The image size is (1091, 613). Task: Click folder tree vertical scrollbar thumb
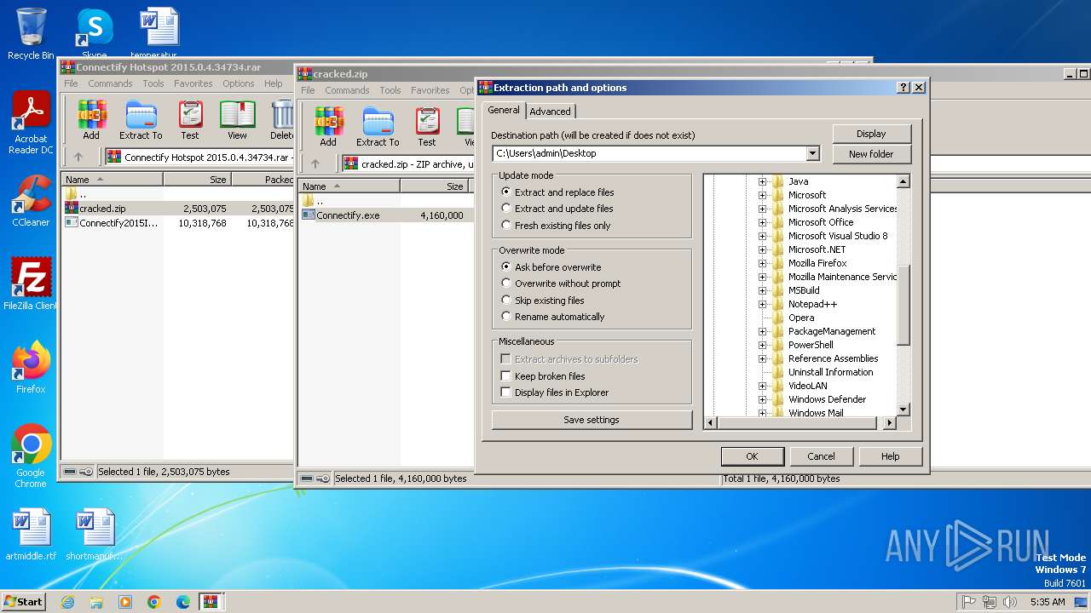pyautogui.click(x=903, y=305)
